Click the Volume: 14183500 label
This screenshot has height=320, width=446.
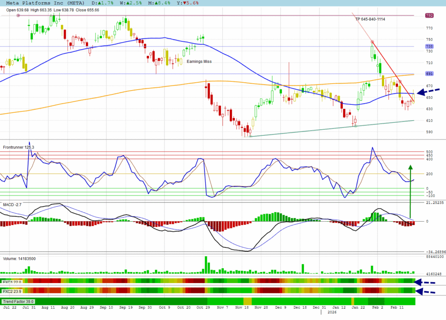pyautogui.click(x=19, y=258)
